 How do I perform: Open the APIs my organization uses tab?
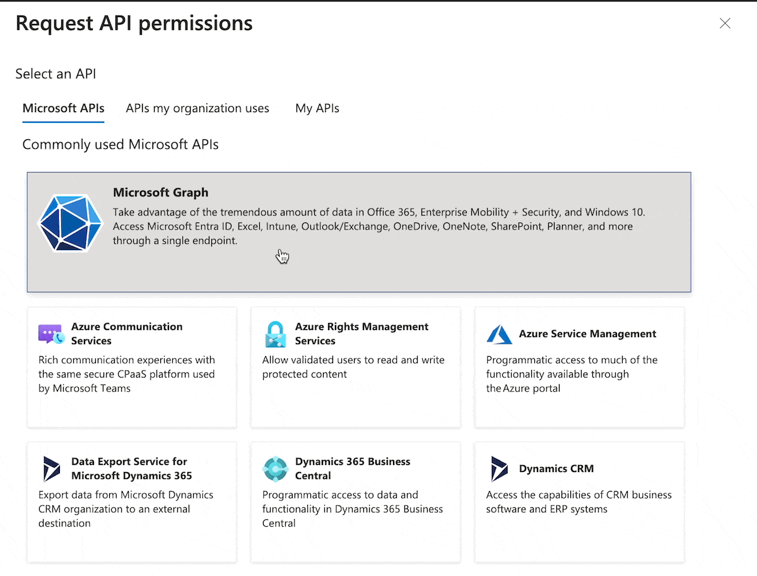tap(197, 108)
